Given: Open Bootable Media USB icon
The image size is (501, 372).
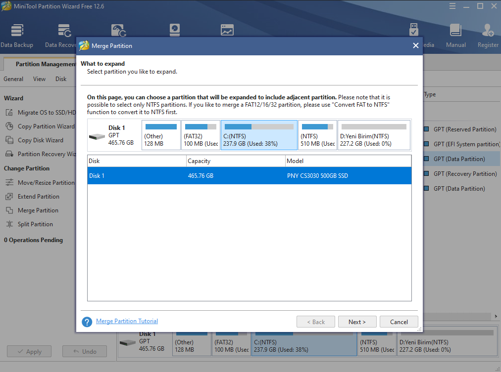Looking at the screenshot, I should tap(414, 30).
